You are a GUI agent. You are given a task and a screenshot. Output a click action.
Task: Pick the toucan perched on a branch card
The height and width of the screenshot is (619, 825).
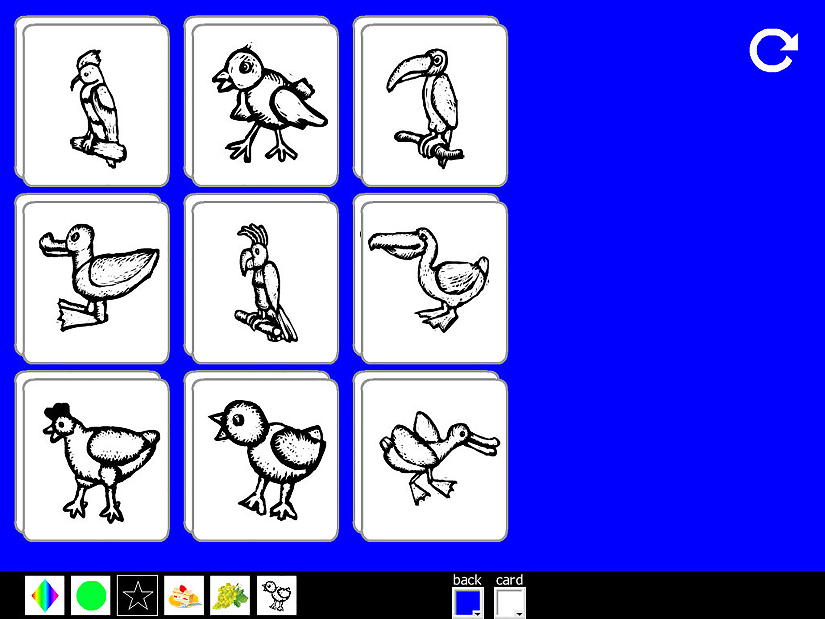434,105
